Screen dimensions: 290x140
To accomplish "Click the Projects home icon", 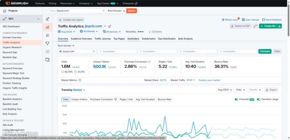I will coord(5,11).
